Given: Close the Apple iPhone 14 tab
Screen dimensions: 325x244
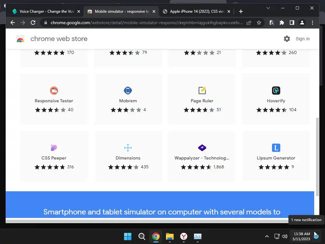Looking at the screenshot, I should 229,11.
